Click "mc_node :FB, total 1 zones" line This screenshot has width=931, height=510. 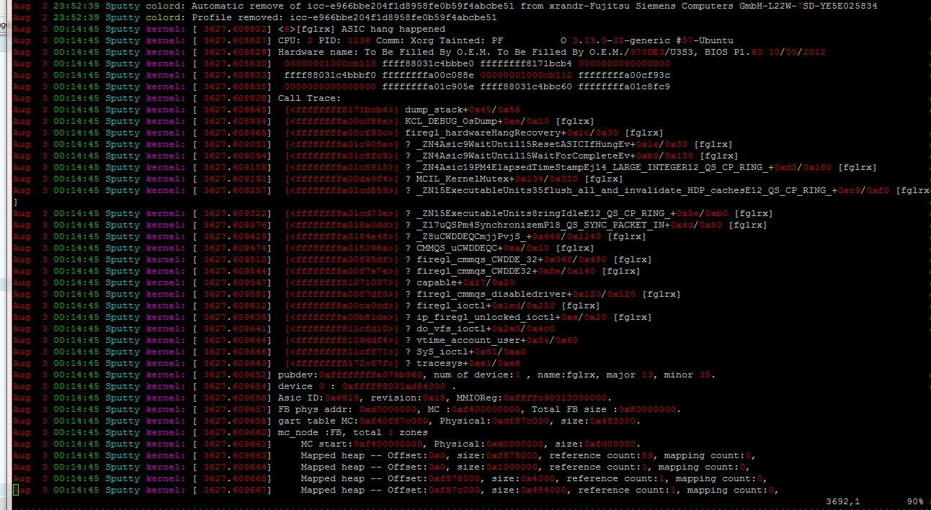tap(352, 432)
